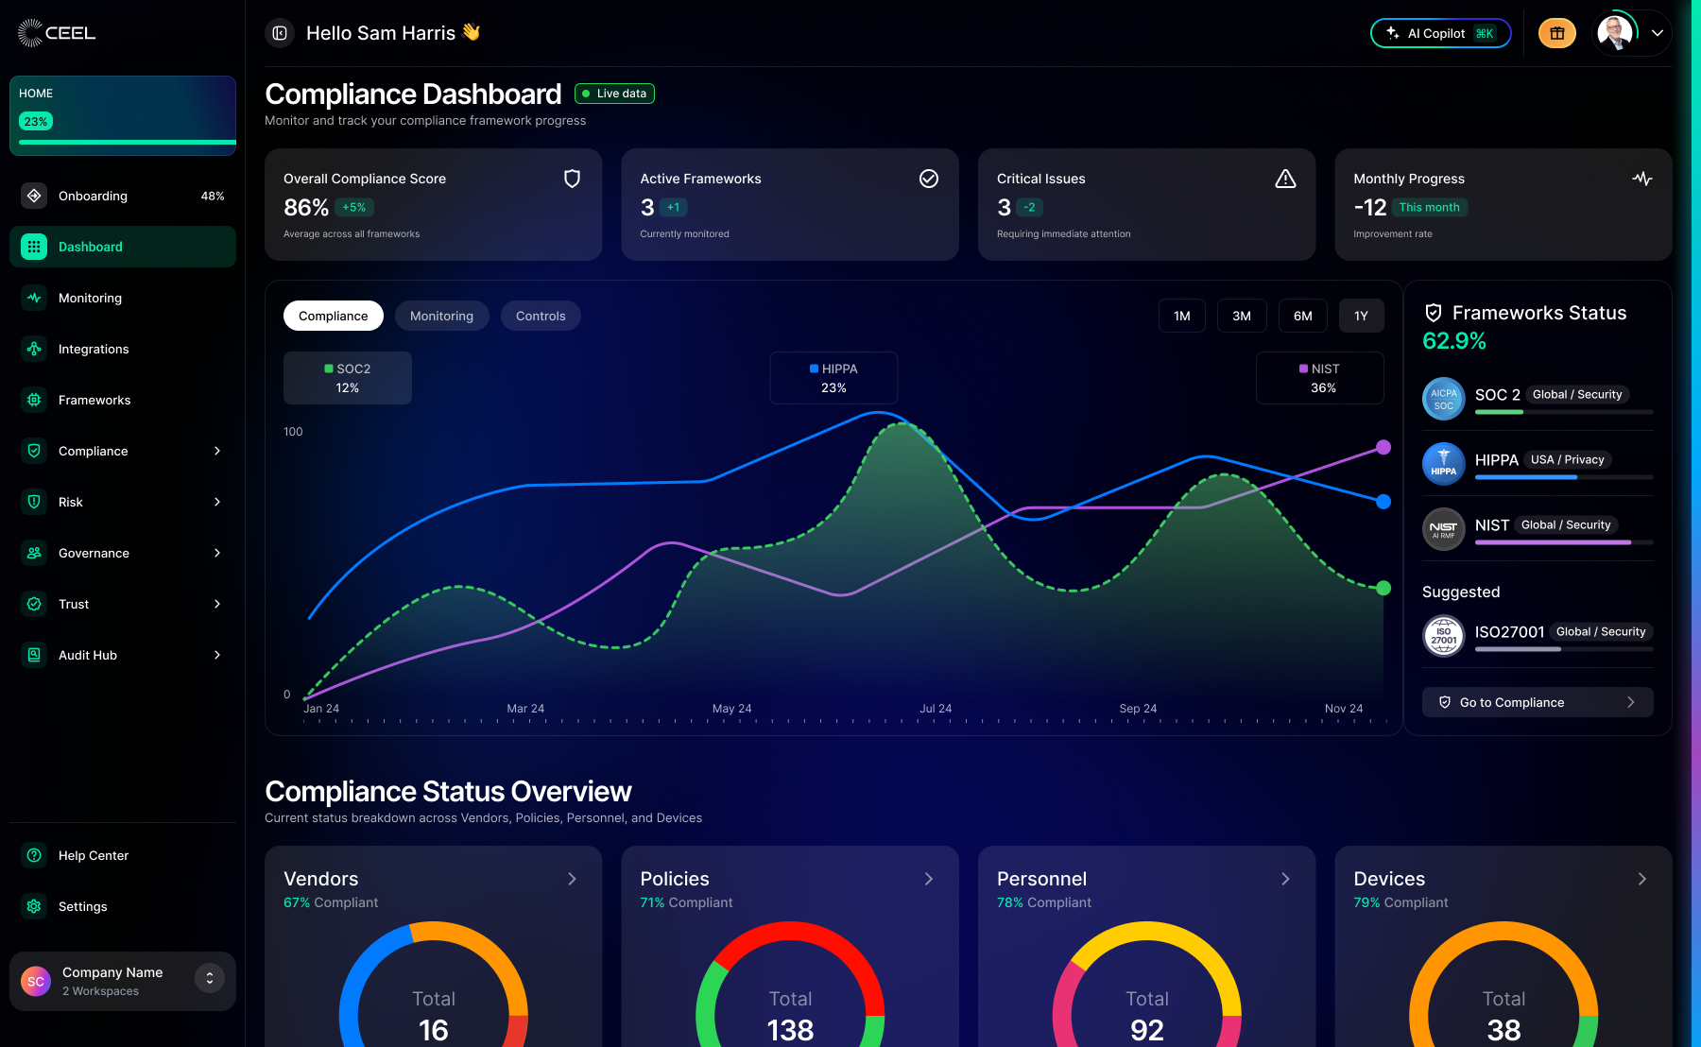
Task: Click the Monitoring pulse icon
Action: [34, 298]
